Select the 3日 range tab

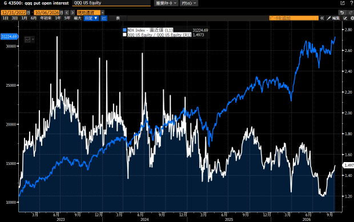15,18
